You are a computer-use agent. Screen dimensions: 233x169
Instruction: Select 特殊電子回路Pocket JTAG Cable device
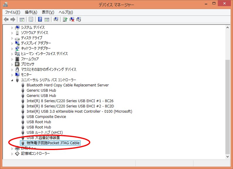point(53,143)
